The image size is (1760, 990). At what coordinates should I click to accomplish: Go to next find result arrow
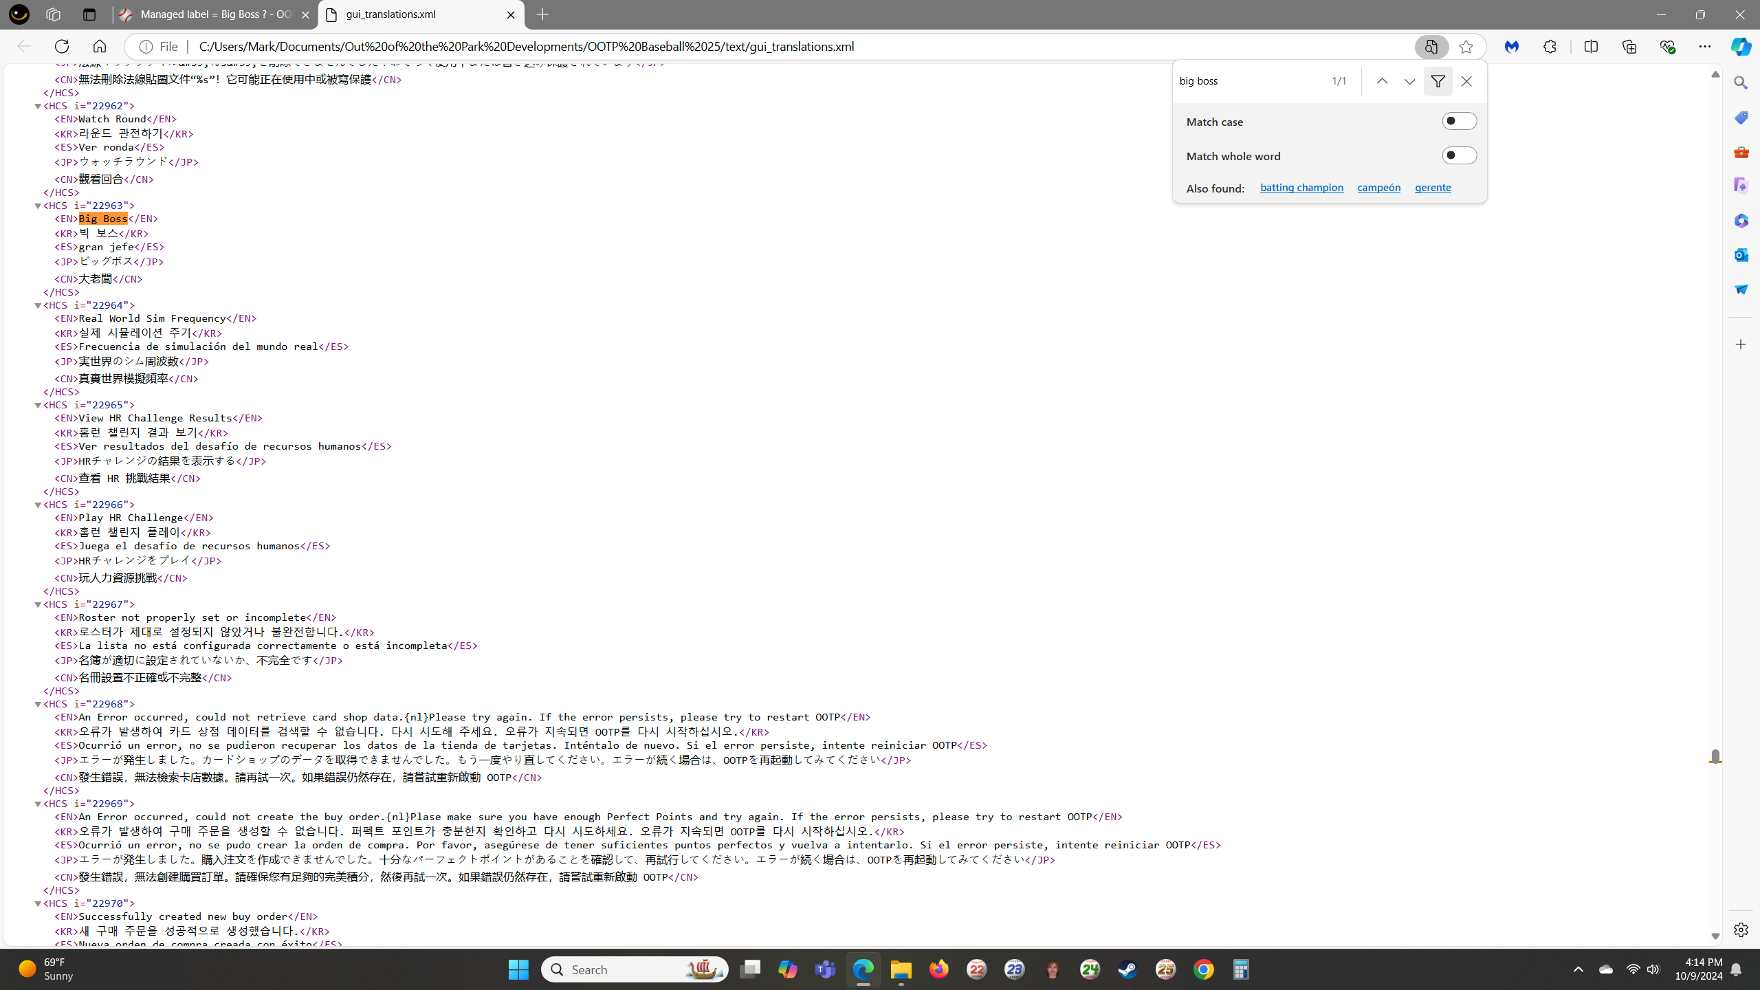[x=1409, y=81]
